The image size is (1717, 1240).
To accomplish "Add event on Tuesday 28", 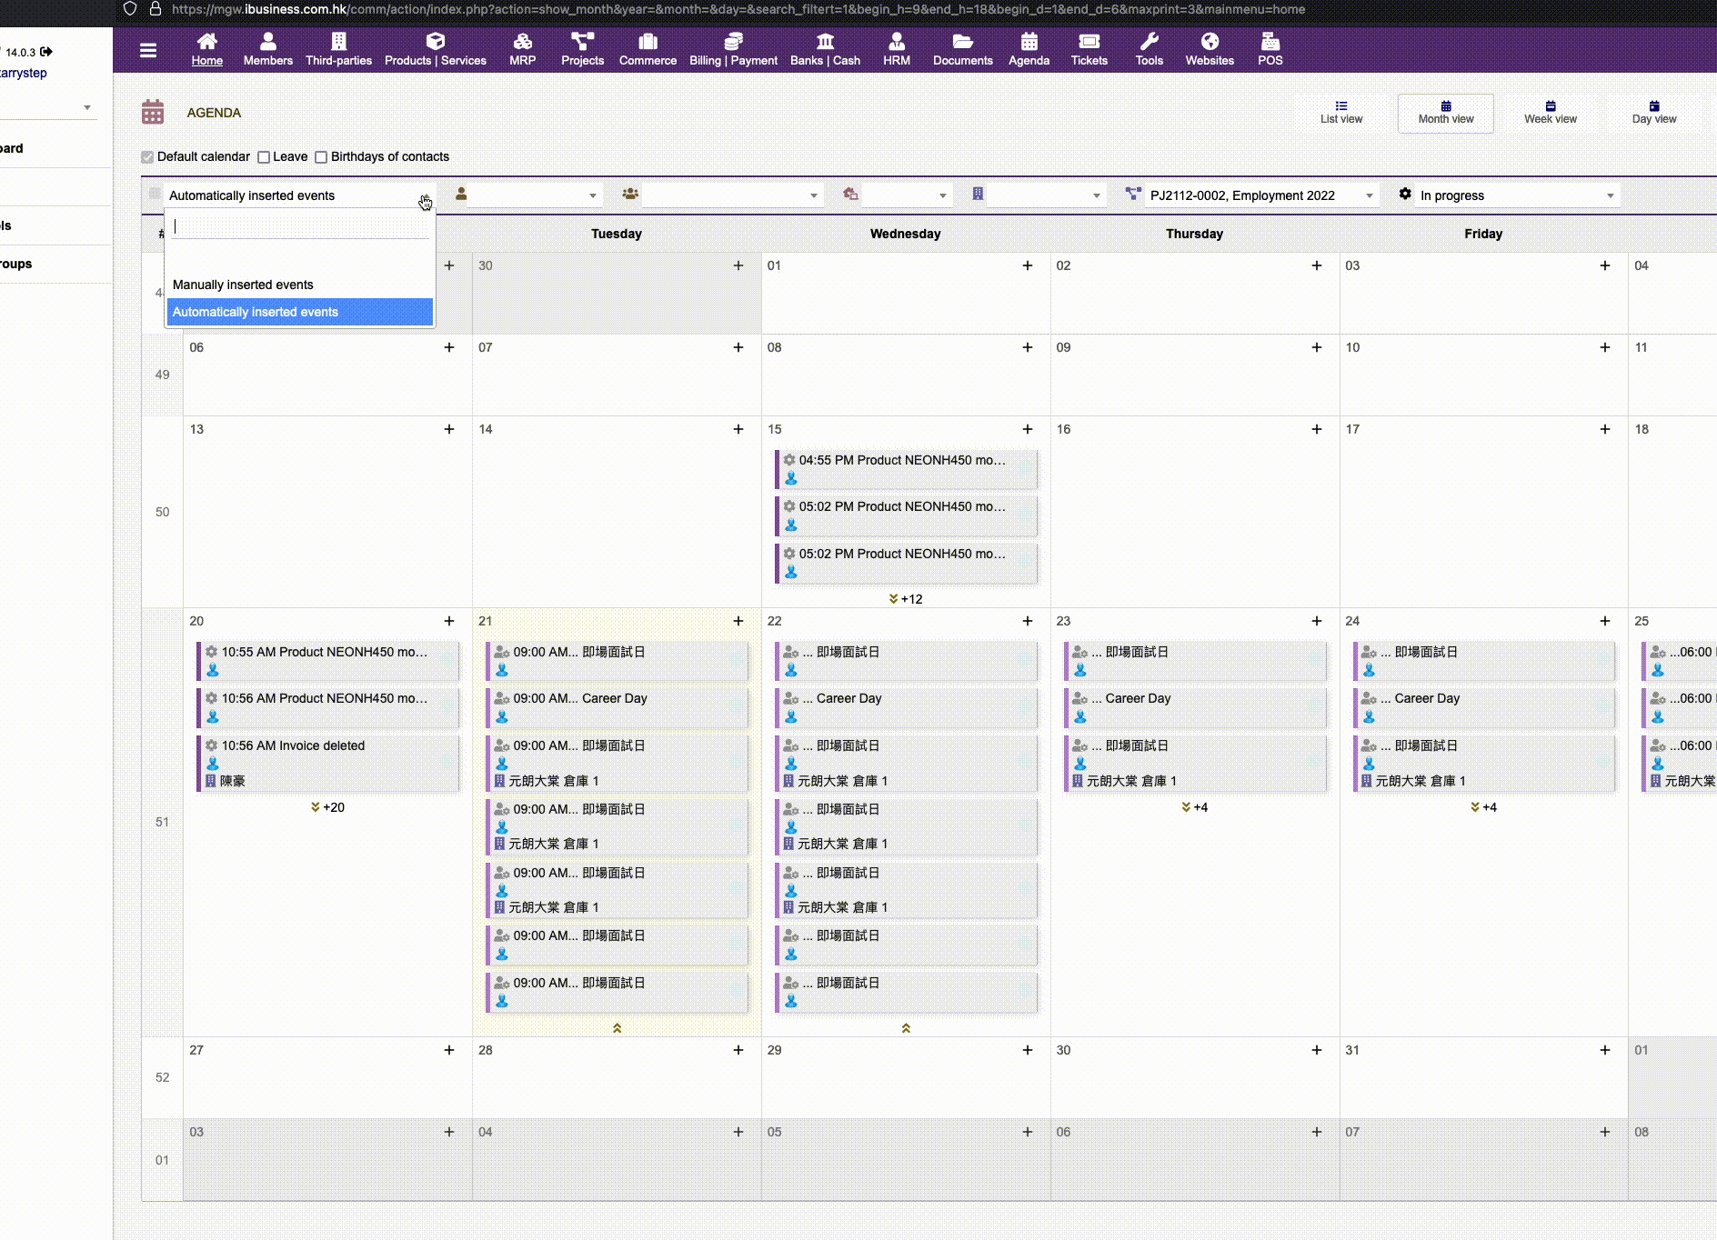I will coord(738,1050).
